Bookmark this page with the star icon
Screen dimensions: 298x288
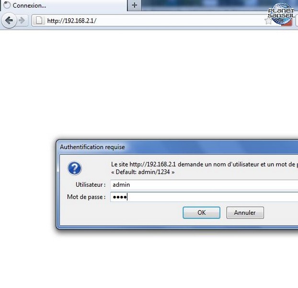[x=268, y=21]
